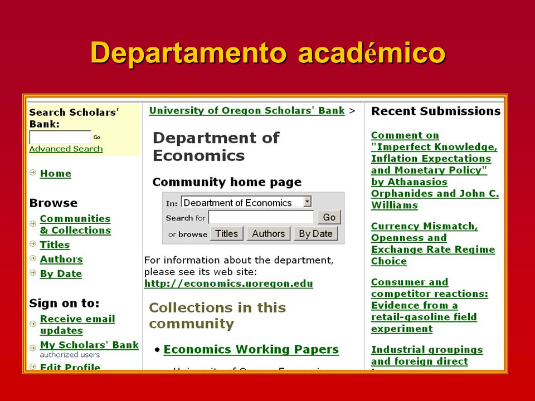The image size is (535, 401).
Task: Click the bullet icon beside sidebar By Date
Action: (x=33, y=272)
